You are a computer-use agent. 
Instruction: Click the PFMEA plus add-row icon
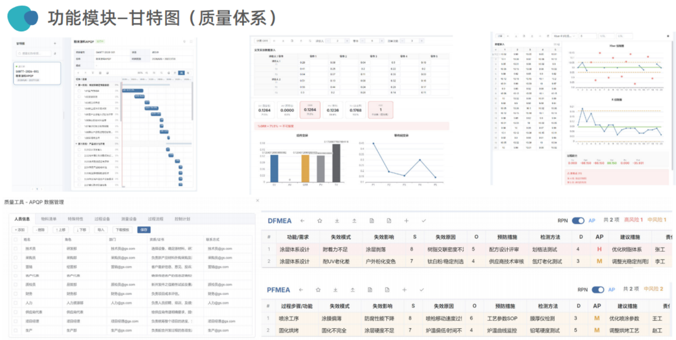point(405,290)
